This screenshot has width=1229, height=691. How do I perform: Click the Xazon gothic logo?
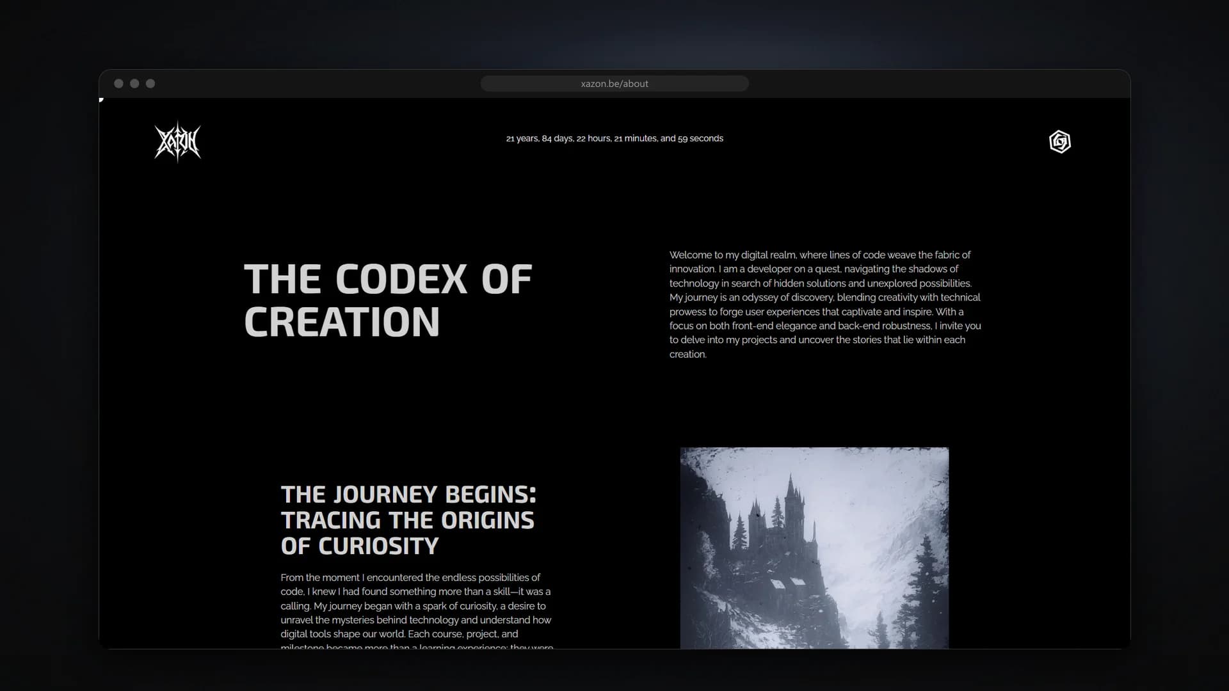(177, 141)
